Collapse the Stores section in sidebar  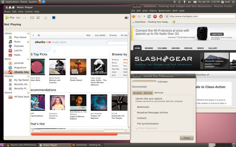28,59
